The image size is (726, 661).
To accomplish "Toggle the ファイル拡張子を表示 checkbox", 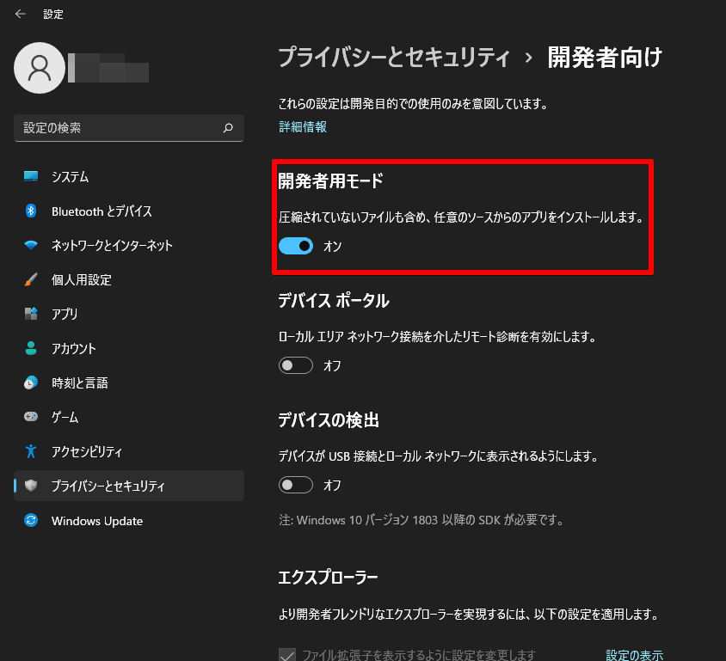I will (288, 655).
